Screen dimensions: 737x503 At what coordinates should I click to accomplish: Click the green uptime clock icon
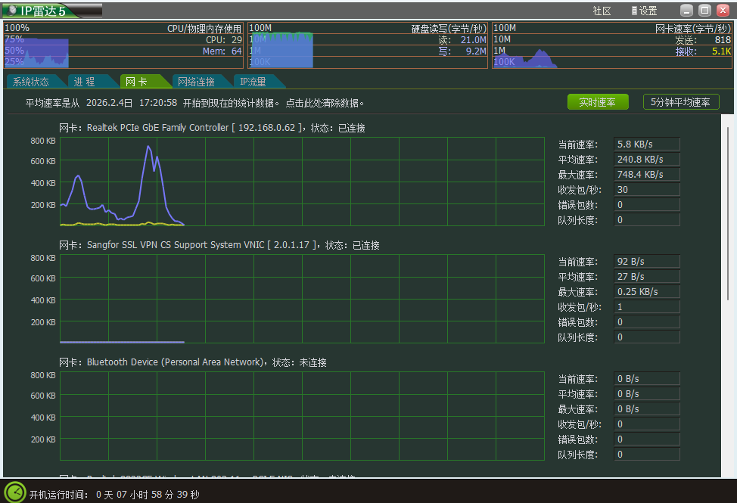14,492
